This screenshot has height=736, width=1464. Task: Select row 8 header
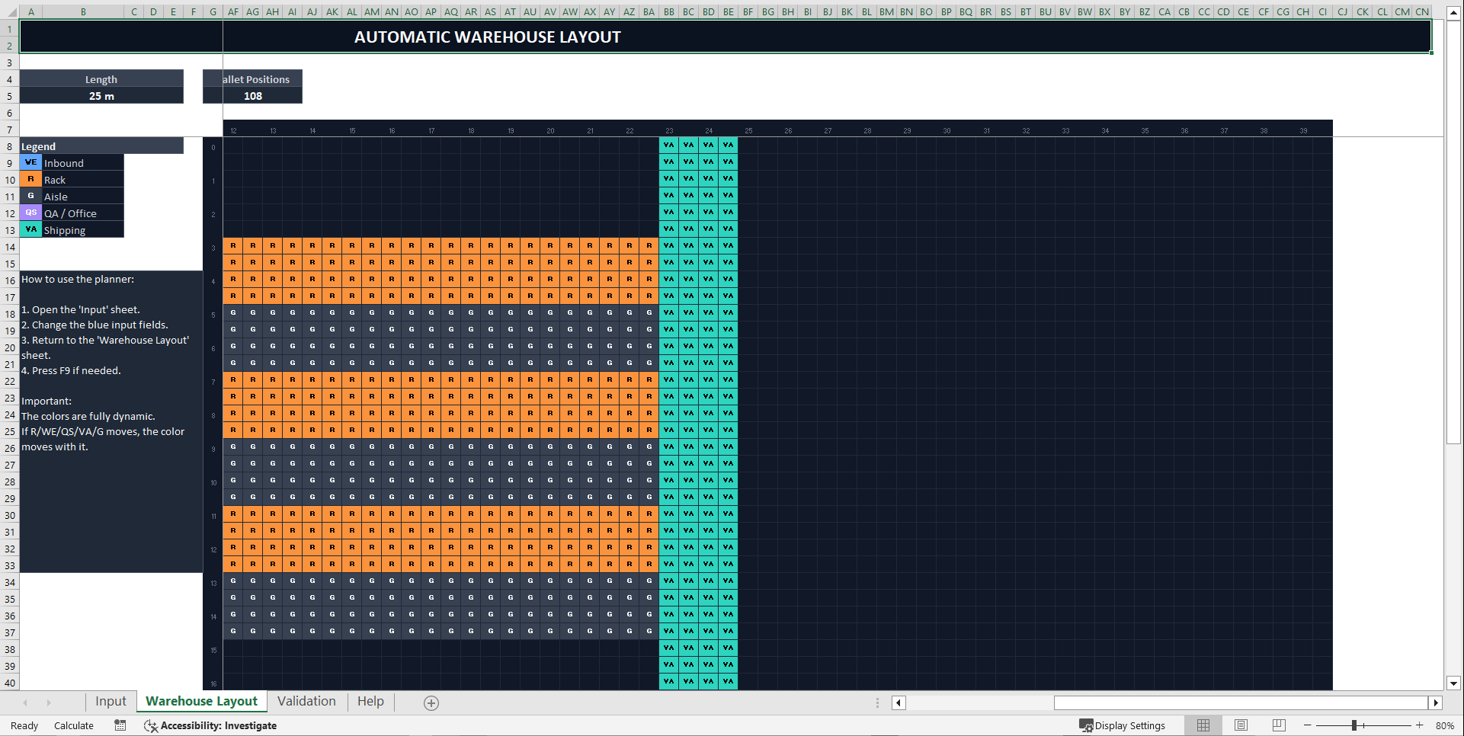[9, 146]
